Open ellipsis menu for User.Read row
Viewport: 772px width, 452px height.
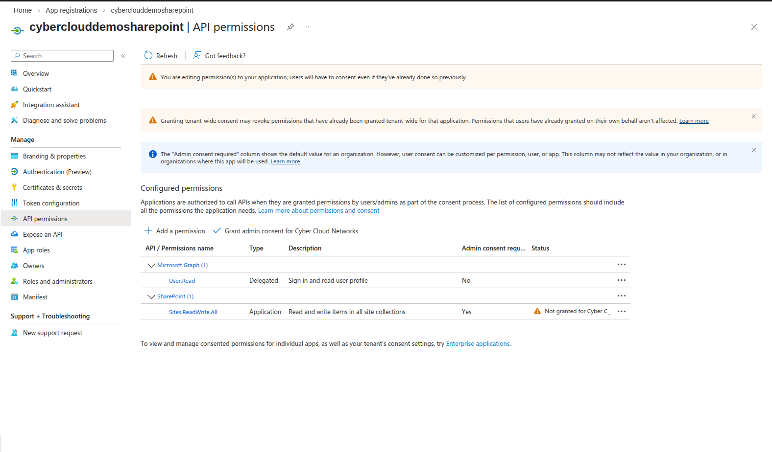click(622, 280)
